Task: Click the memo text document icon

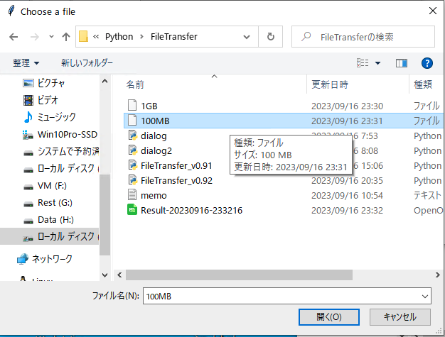Action: click(132, 194)
